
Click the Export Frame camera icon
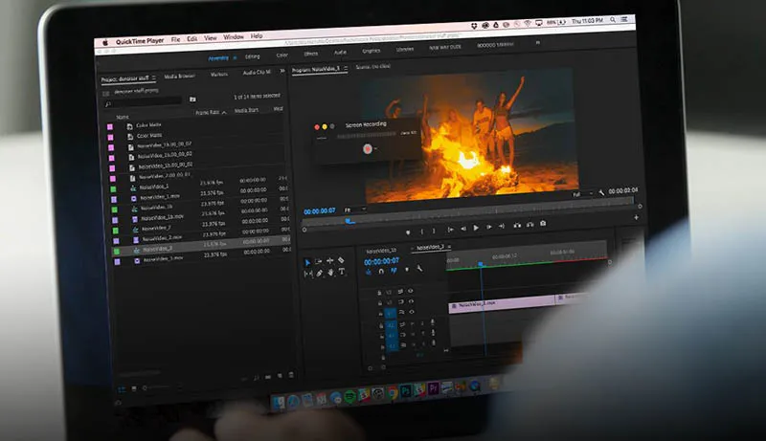543,225
